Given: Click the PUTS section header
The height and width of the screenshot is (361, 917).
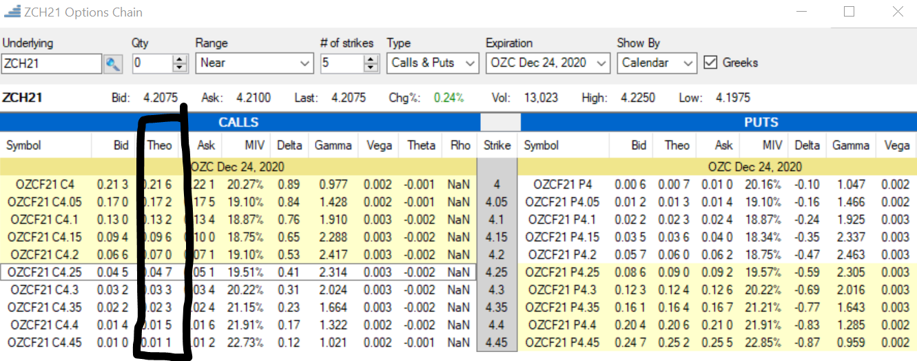Looking at the screenshot, I should pyautogui.click(x=761, y=123).
